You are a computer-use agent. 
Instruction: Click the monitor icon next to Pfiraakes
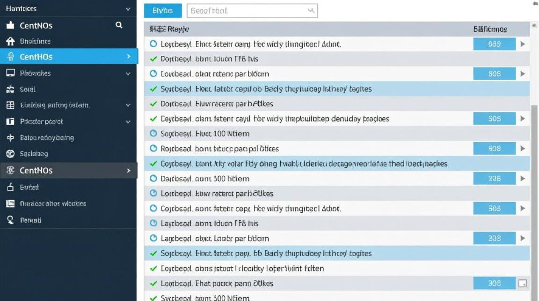tap(10, 73)
